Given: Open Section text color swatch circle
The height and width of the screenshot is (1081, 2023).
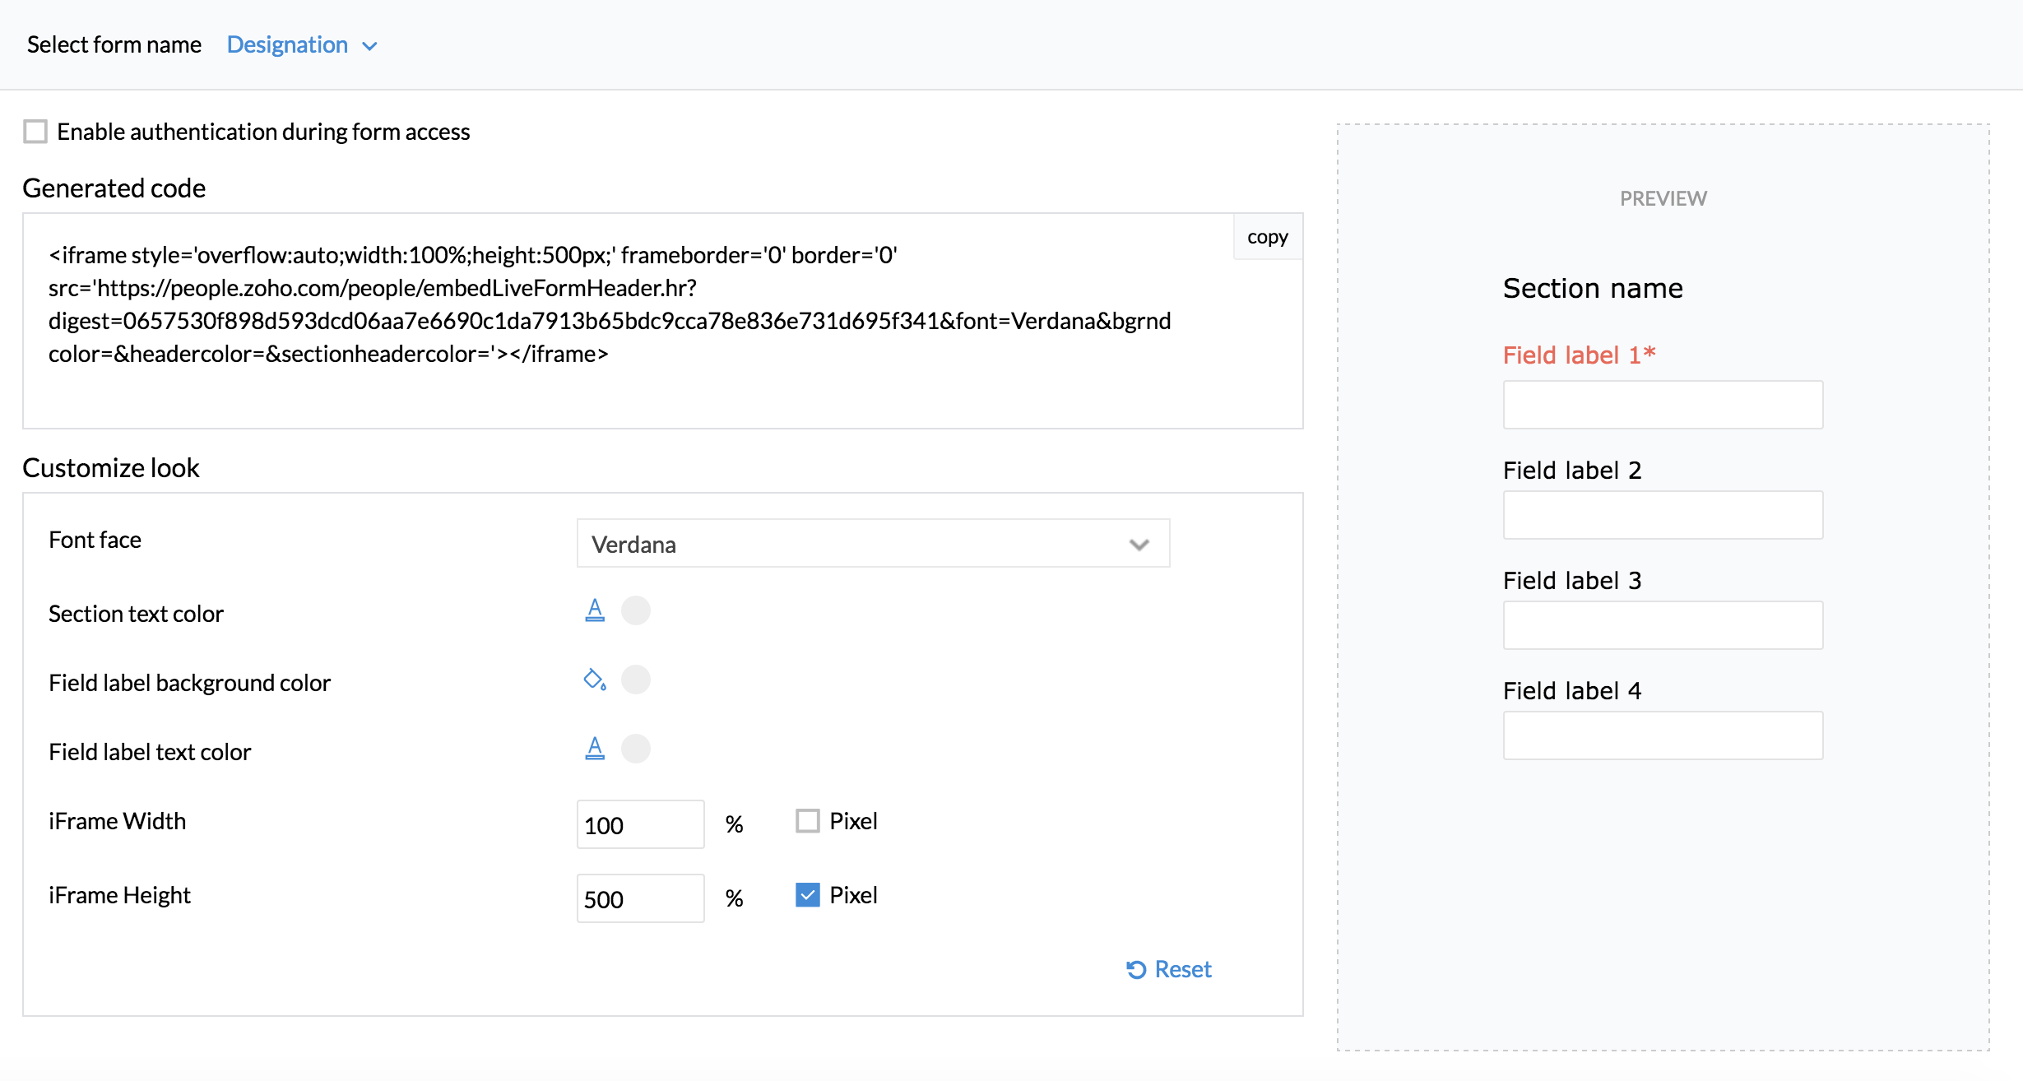Looking at the screenshot, I should (635, 610).
